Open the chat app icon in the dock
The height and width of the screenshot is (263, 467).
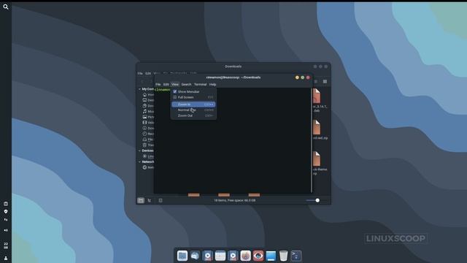[195, 256]
